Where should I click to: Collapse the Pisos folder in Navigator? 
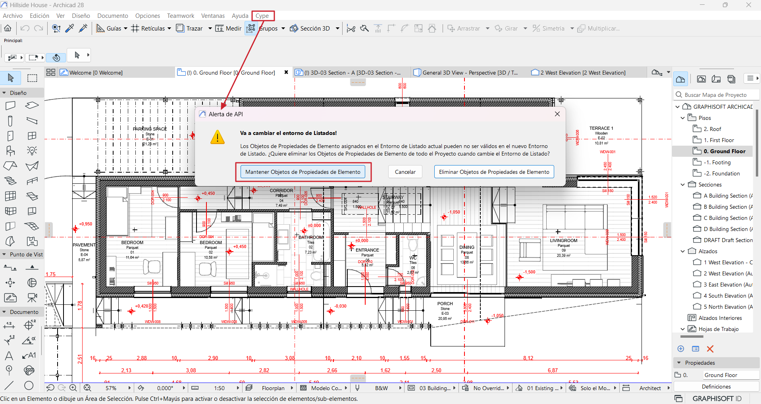pyautogui.click(x=683, y=118)
